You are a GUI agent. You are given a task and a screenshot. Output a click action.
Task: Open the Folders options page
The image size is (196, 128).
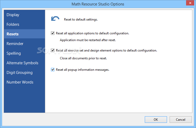(24, 24)
